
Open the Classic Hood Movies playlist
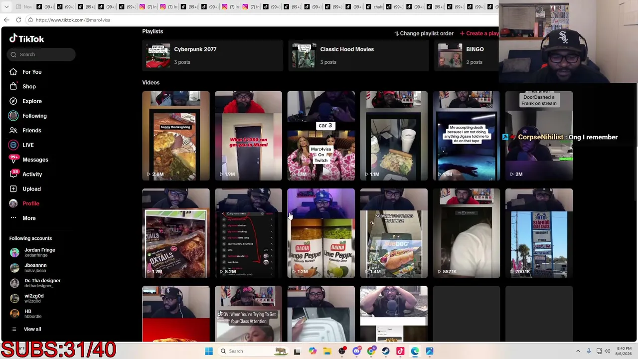point(358,55)
